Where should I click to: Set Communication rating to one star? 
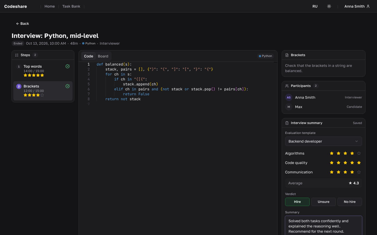332,172
